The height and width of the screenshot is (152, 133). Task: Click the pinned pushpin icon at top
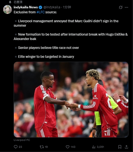point(10,2)
